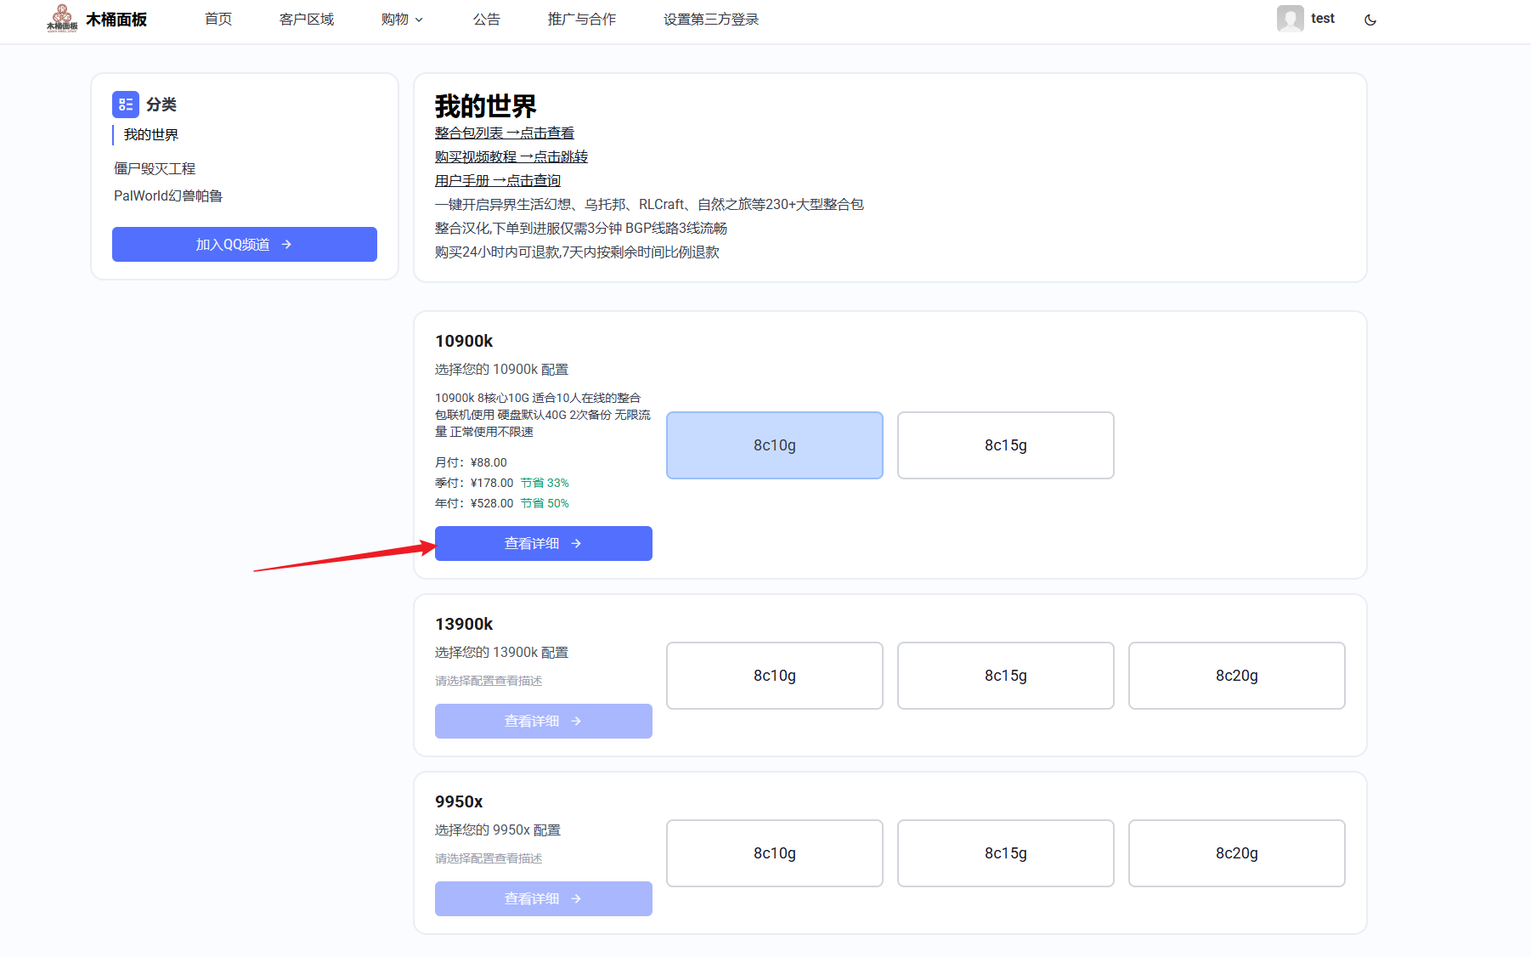Click the 10900k product heading
1531x957 pixels.
point(464,342)
